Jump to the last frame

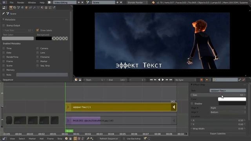click(171, 80)
